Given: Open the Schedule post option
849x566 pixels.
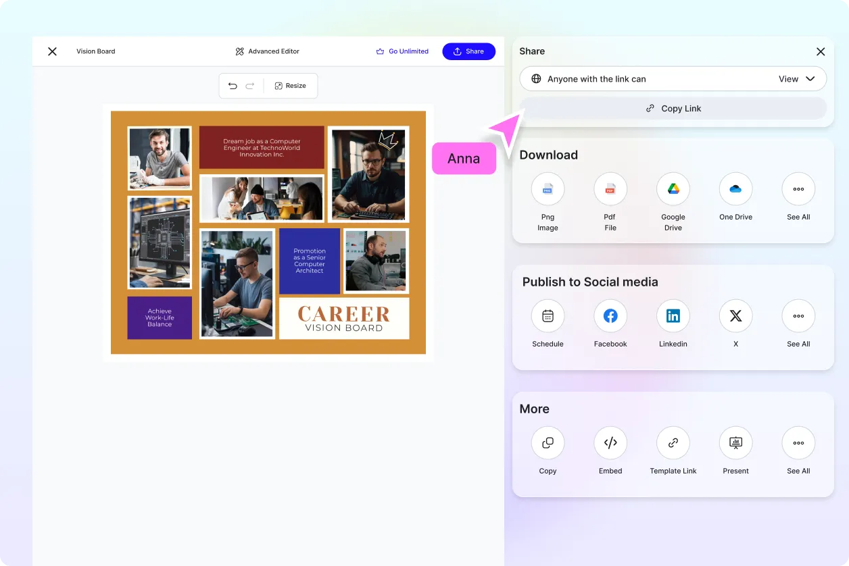Looking at the screenshot, I should (548, 316).
